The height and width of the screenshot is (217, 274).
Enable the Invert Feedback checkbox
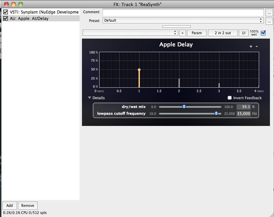(230, 98)
